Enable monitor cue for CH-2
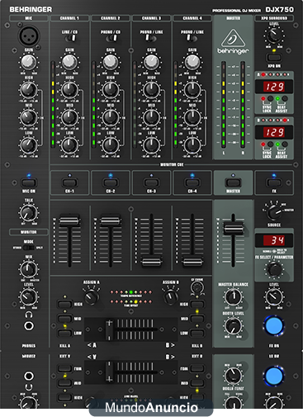Image resolution: width=303 pixels, height=417 pixels. pos(111,182)
